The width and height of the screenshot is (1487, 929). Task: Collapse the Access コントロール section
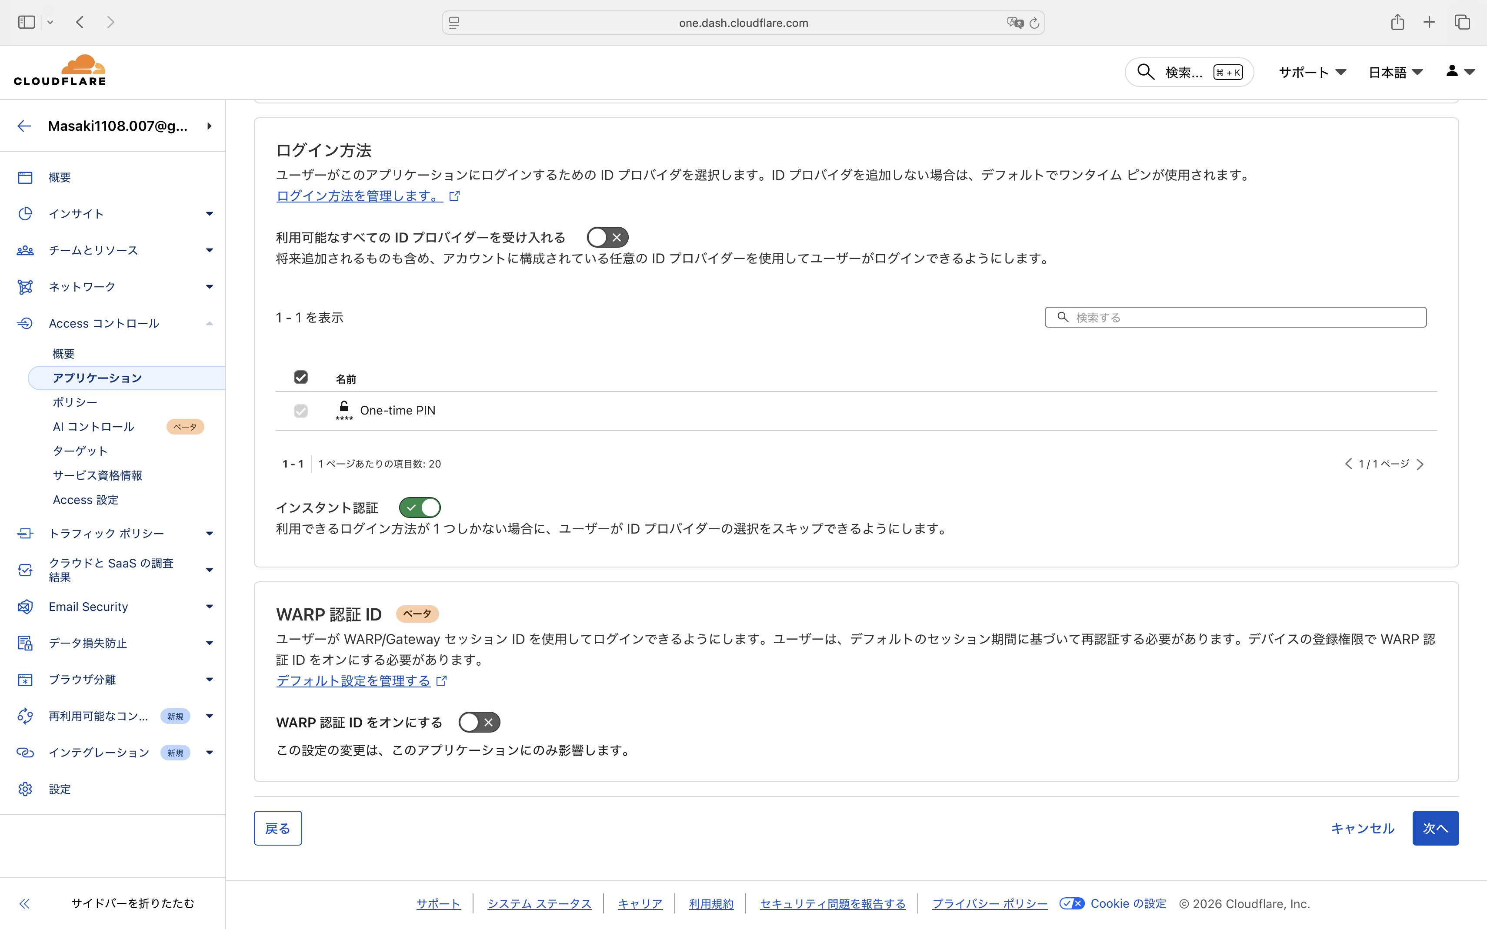[x=209, y=323]
